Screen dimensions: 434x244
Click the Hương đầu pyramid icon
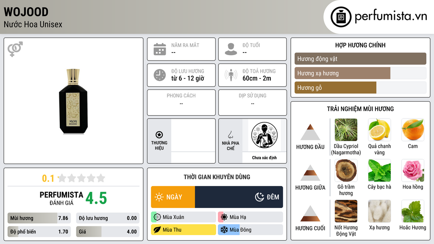[x=310, y=132]
